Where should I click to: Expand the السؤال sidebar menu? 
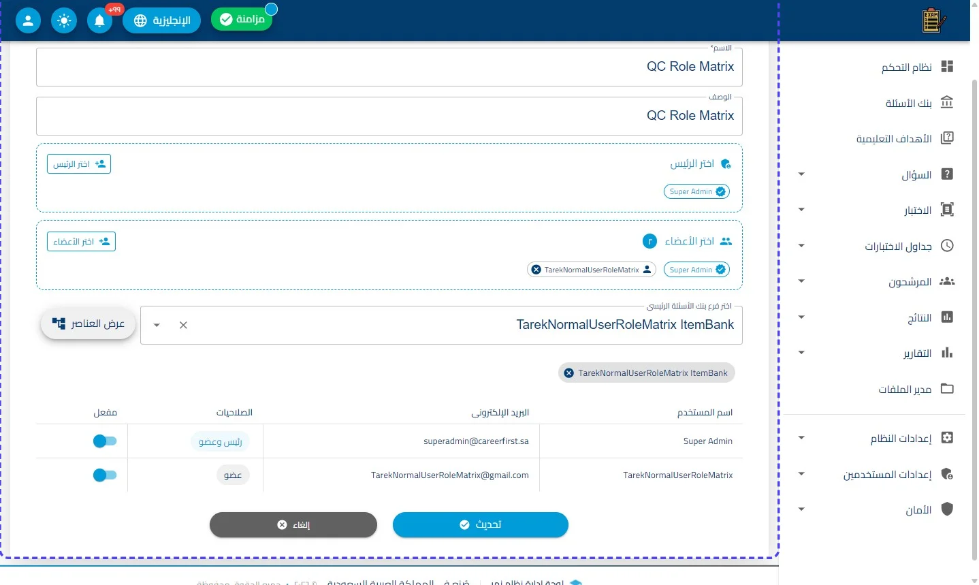(801, 174)
